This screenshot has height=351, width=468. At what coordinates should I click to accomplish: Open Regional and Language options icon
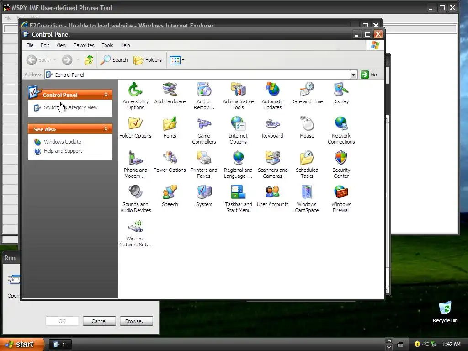[238, 165]
